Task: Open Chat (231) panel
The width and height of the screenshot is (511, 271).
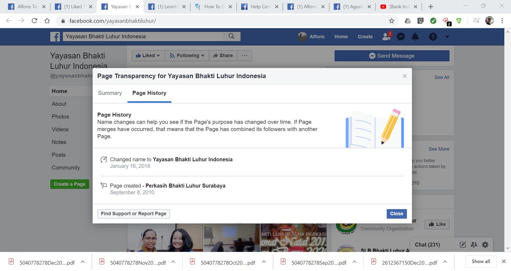Action: [x=427, y=245]
